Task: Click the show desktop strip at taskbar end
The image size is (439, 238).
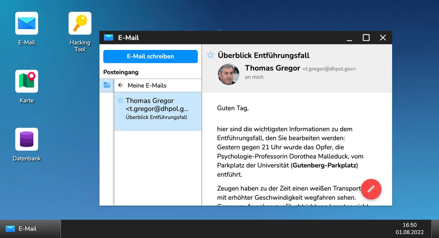Action: [435, 229]
